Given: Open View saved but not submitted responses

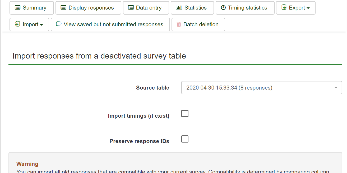Looking at the screenshot, I should [113, 24].
